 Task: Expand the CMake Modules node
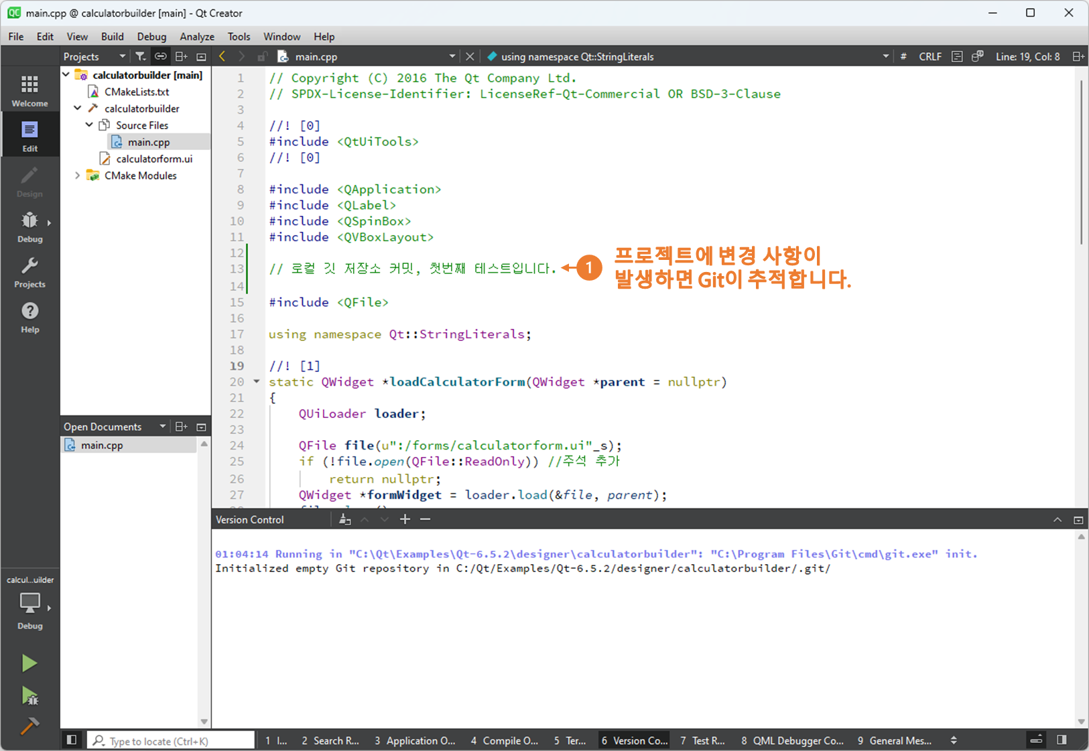[78, 175]
